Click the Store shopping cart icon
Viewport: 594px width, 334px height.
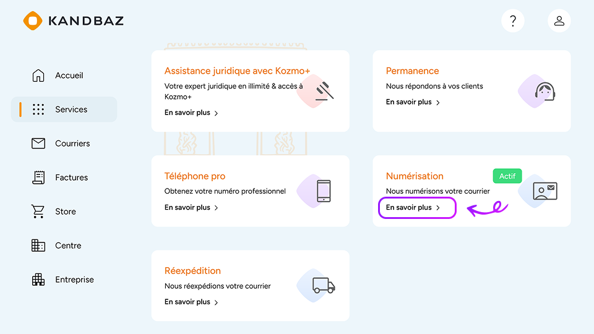coord(38,212)
